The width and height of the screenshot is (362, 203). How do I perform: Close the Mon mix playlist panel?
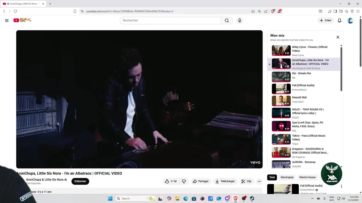pyautogui.click(x=338, y=37)
